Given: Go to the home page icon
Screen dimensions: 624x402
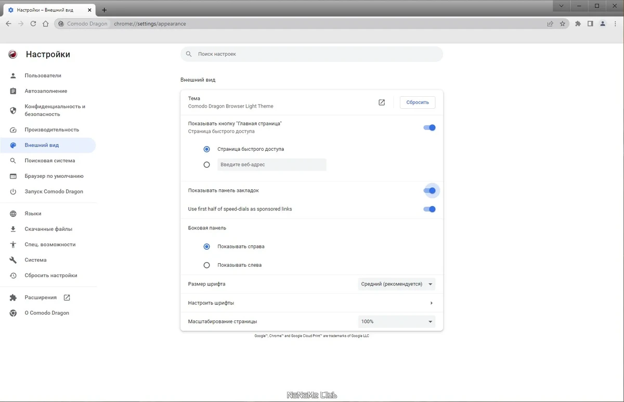Looking at the screenshot, I should coord(45,23).
